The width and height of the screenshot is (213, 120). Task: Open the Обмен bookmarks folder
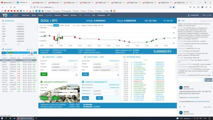tap(48, 11)
